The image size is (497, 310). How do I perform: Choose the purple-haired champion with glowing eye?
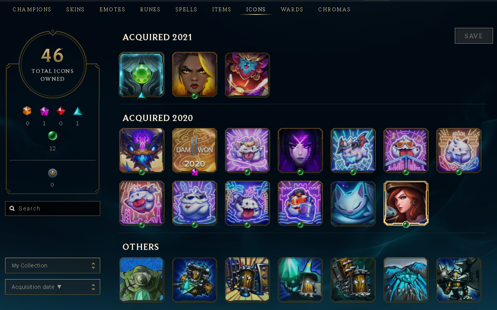pyautogui.click(x=300, y=150)
